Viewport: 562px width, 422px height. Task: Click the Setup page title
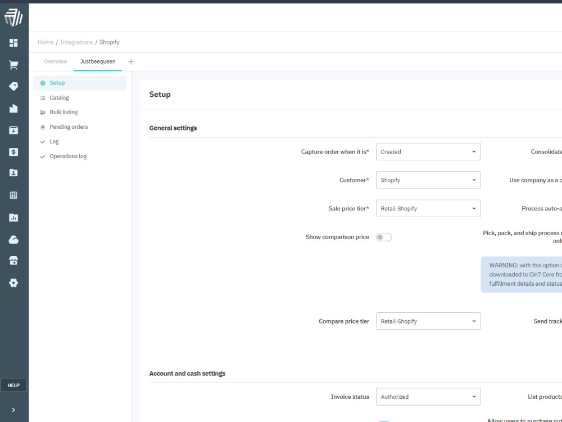[160, 95]
